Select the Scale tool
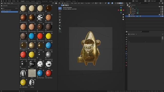The width and height of the screenshot is (164, 92). pyautogui.click(x=60, y=20)
